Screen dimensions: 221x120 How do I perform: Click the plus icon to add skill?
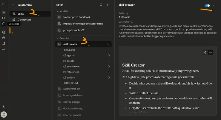click(108, 5)
